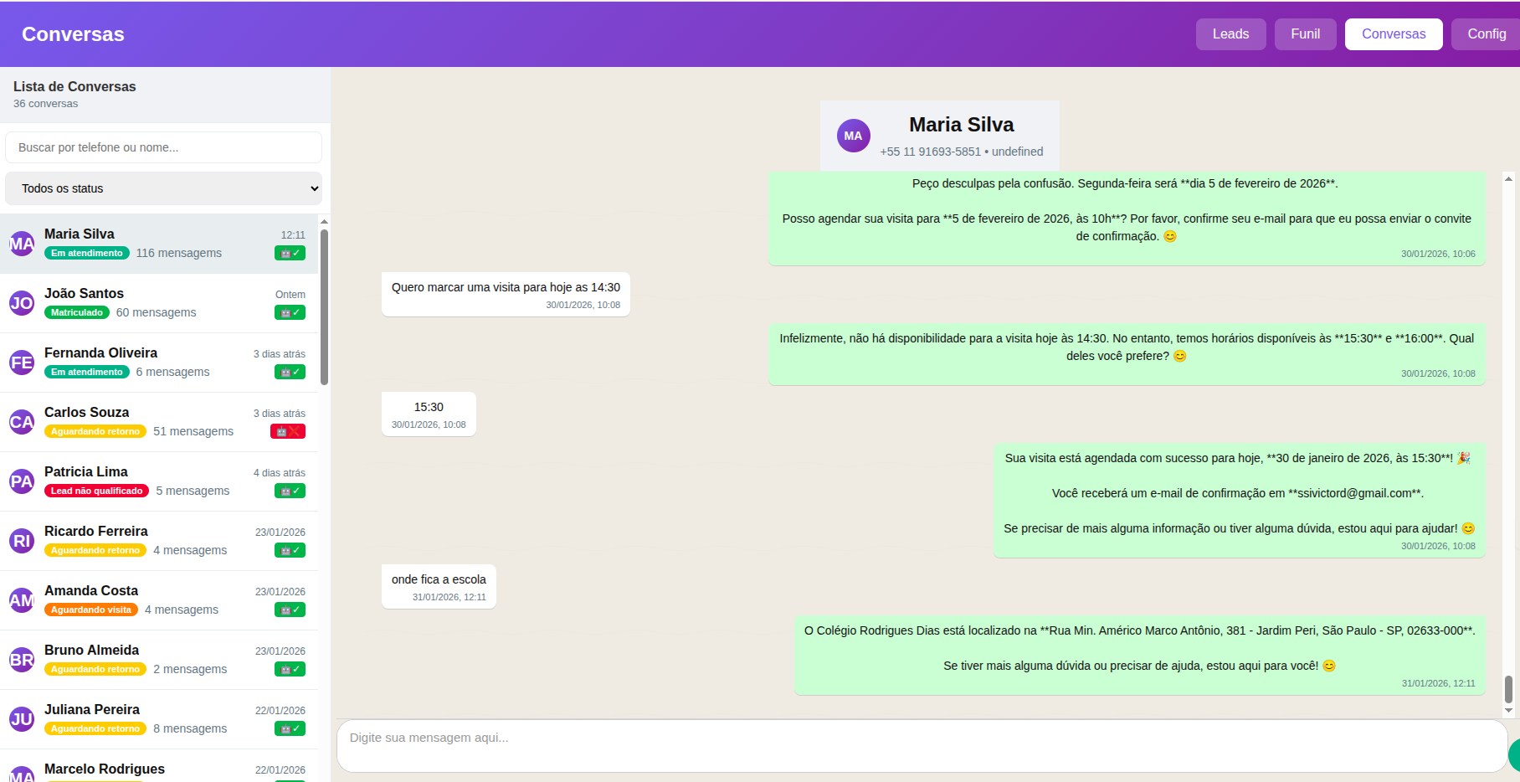The width and height of the screenshot is (1520, 782).
Task: Open the 'Todos os status' filter dropdown
Action: pos(163,188)
